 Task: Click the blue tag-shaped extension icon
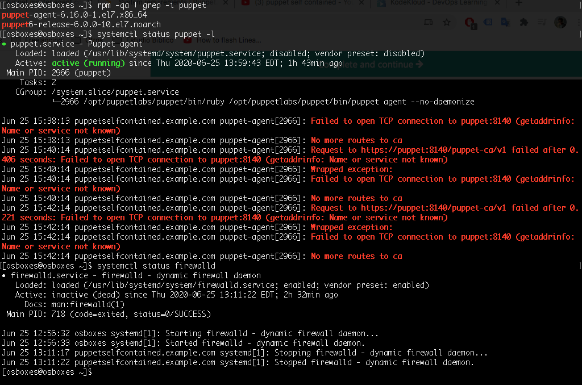pos(488,23)
